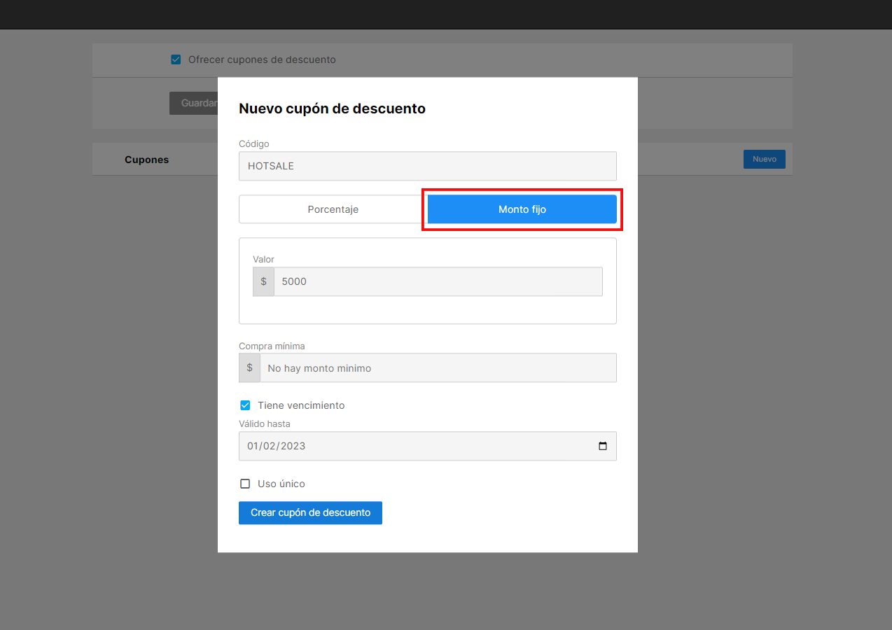Toggle Ofrecer cupones de descuento checkbox
Viewport: 892px width, 630px height.
(x=176, y=59)
